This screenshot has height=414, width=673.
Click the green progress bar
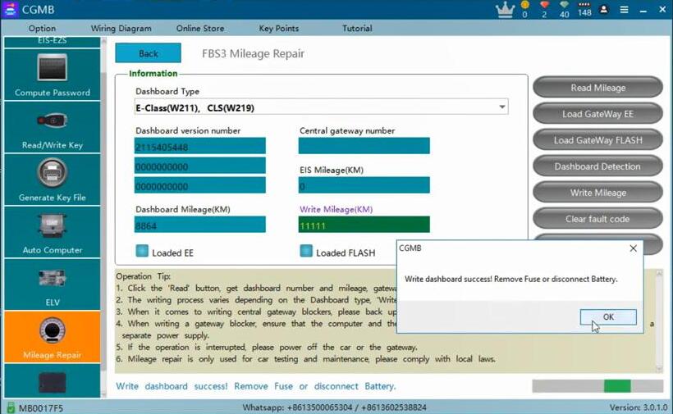pos(617,386)
